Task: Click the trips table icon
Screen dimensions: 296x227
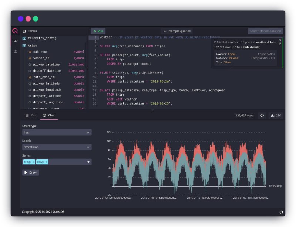Action: [24, 46]
